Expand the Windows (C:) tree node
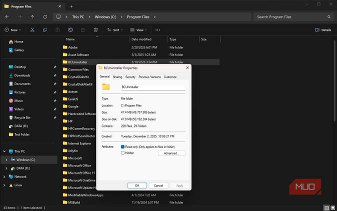The width and height of the screenshot is (337, 211). click(6, 160)
